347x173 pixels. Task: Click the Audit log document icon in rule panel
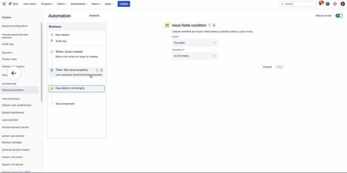(x=52, y=41)
